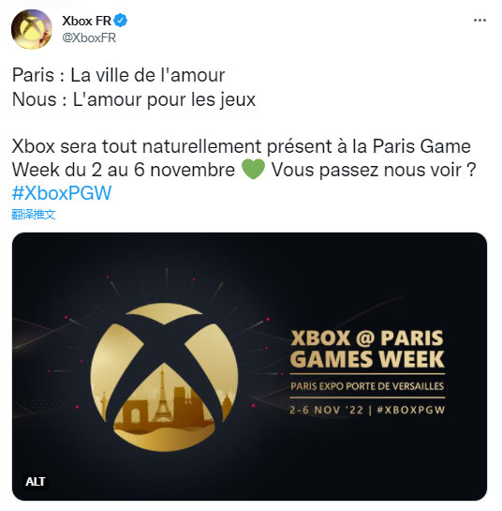The height and width of the screenshot is (511, 502).
Task: Click the Eiffel Tower silhouette in logo
Action: (x=162, y=395)
